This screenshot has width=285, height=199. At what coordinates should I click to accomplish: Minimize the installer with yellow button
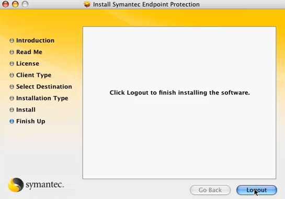coord(15,4)
